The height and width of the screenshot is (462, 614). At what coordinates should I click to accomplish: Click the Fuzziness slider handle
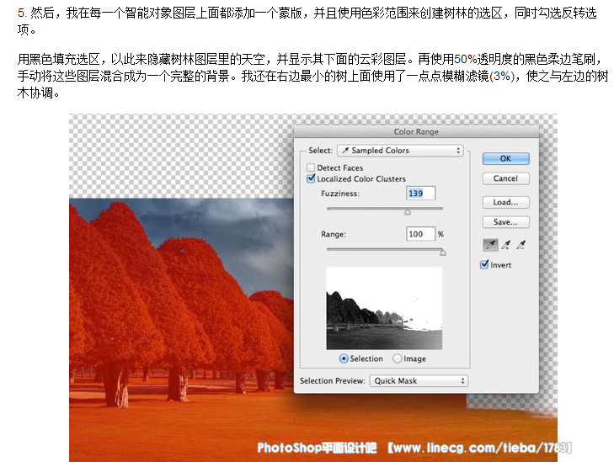408,212
